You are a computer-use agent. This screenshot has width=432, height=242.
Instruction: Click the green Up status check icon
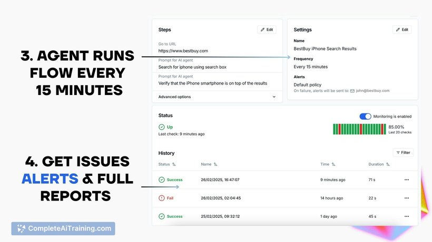pos(161,127)
